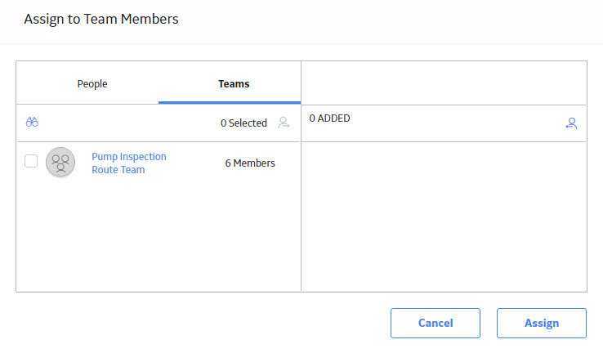This screenshot has width=603, height=353.
Task: Open the binoculars search icon
Action: (x=32, y=123)
